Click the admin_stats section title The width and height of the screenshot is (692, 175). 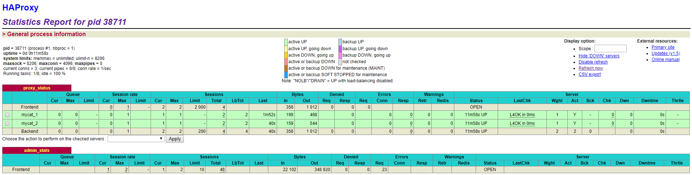37,150
